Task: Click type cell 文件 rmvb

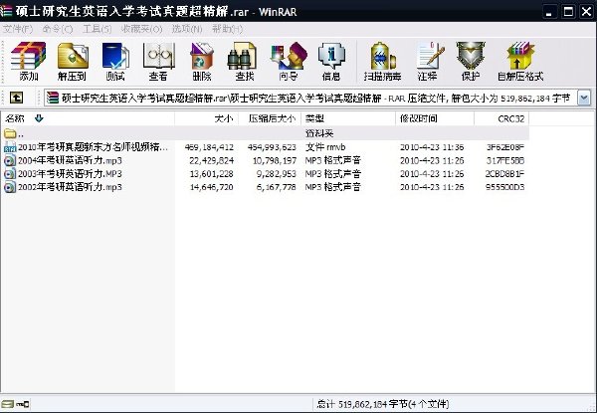Action: 325,147
